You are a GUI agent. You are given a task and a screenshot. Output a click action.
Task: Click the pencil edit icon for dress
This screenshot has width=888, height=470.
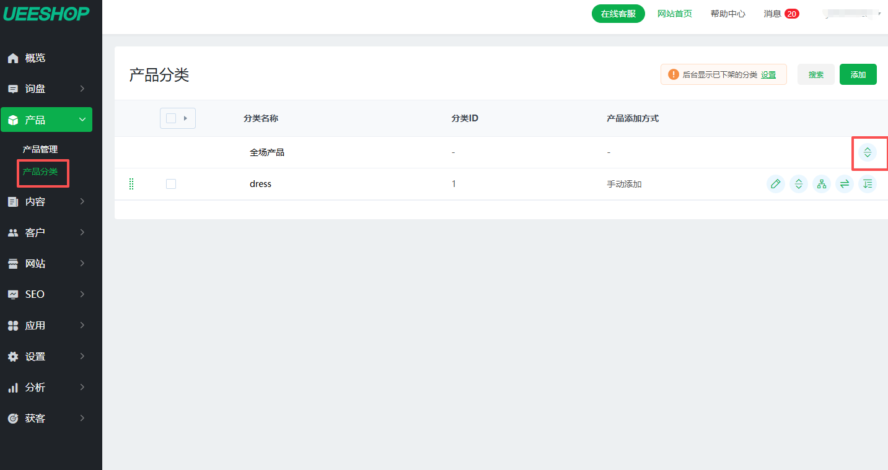click(x=775, y=184)
